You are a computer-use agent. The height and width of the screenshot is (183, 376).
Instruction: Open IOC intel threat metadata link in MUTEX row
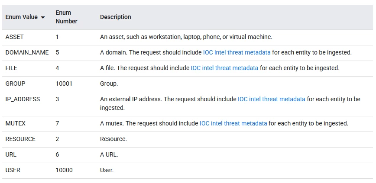pos(233,124)
